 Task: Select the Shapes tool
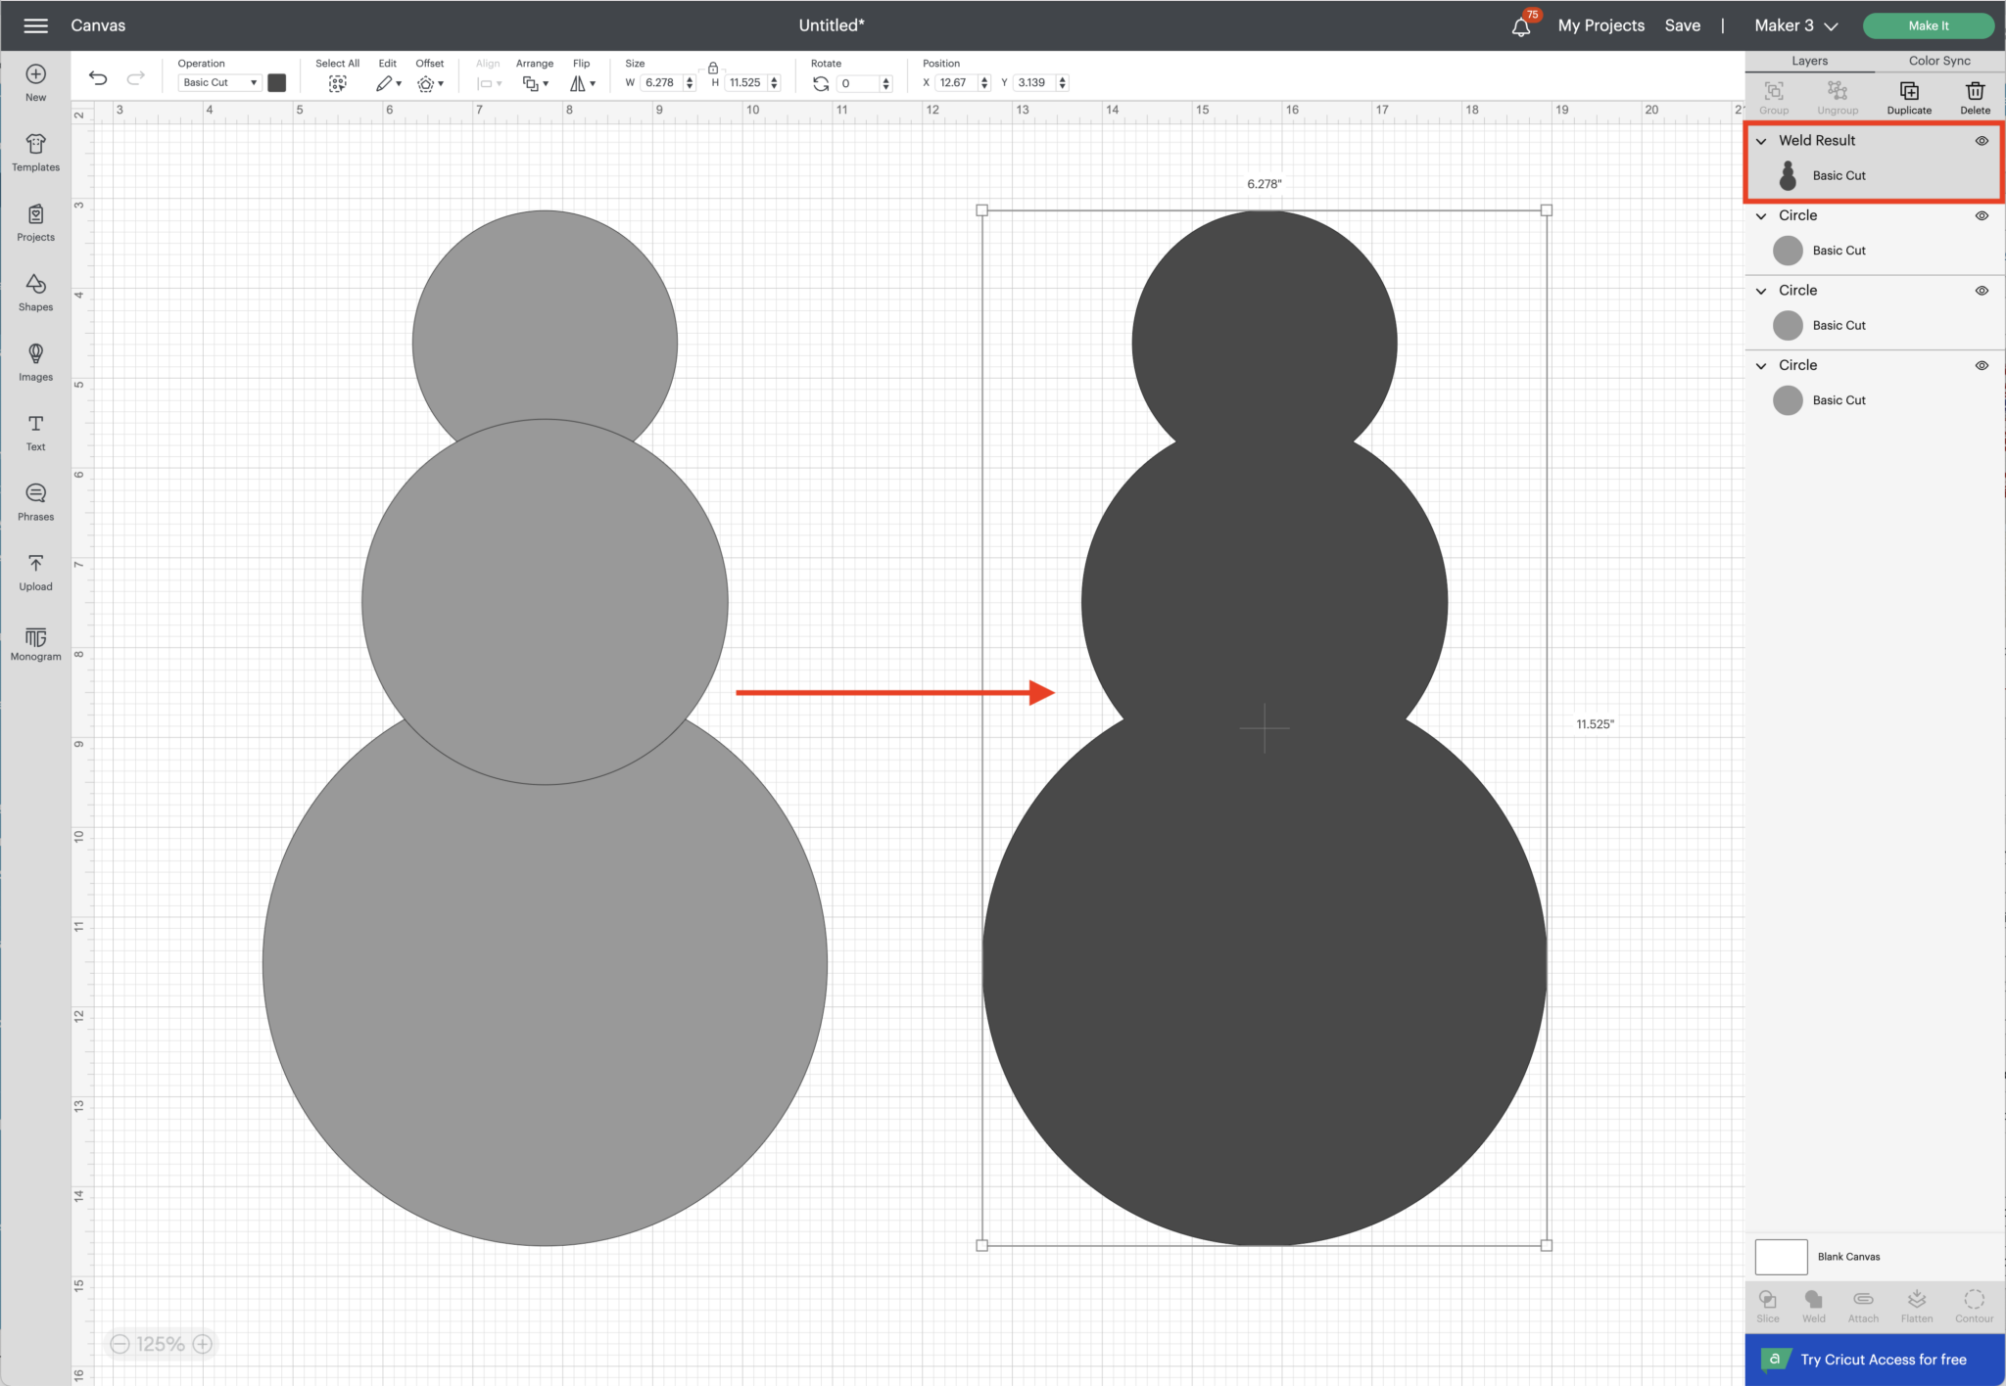pos(35,291)
